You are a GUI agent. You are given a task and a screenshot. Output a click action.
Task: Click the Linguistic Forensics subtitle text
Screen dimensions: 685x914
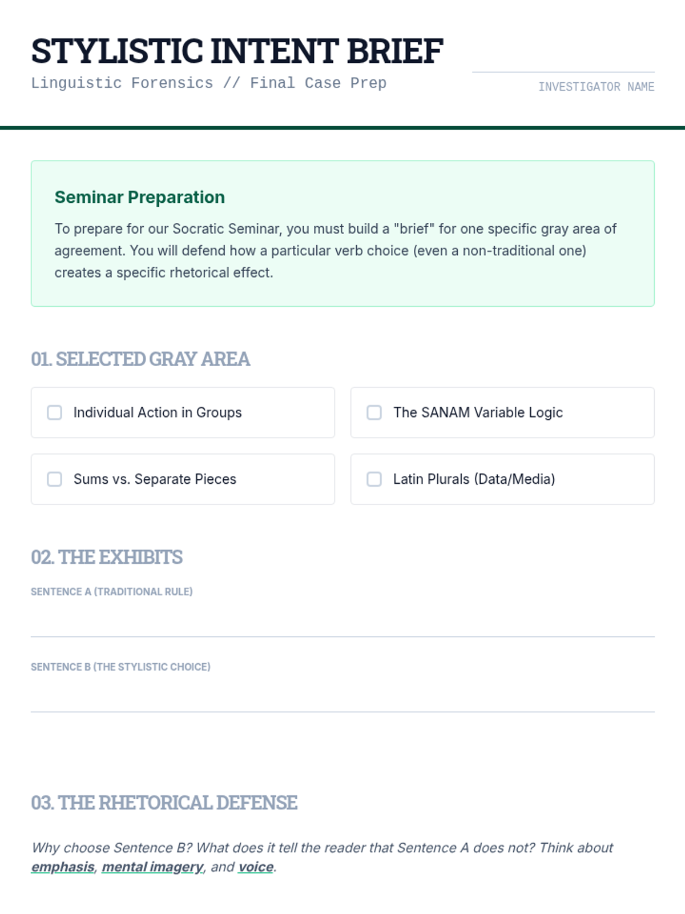[208, 83]
